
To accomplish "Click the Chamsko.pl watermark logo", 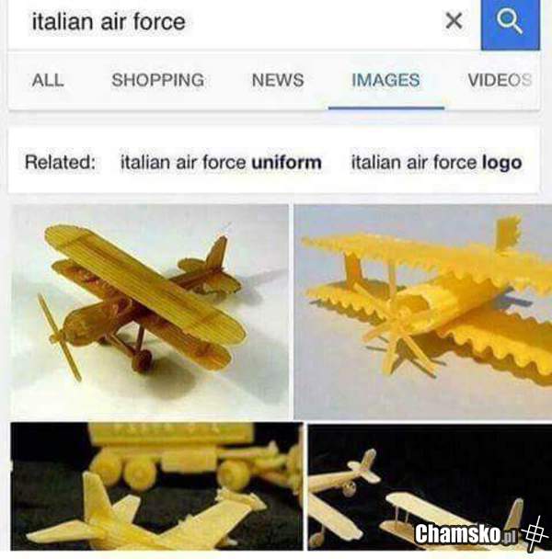I will [466, 533].
